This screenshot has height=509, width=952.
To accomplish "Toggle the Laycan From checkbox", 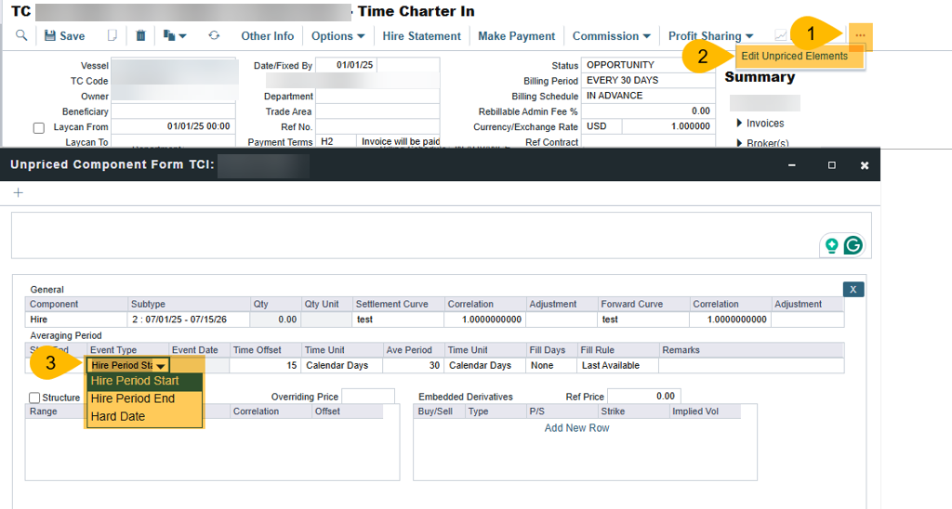I will pyautogui.click(x=39, y=127).
